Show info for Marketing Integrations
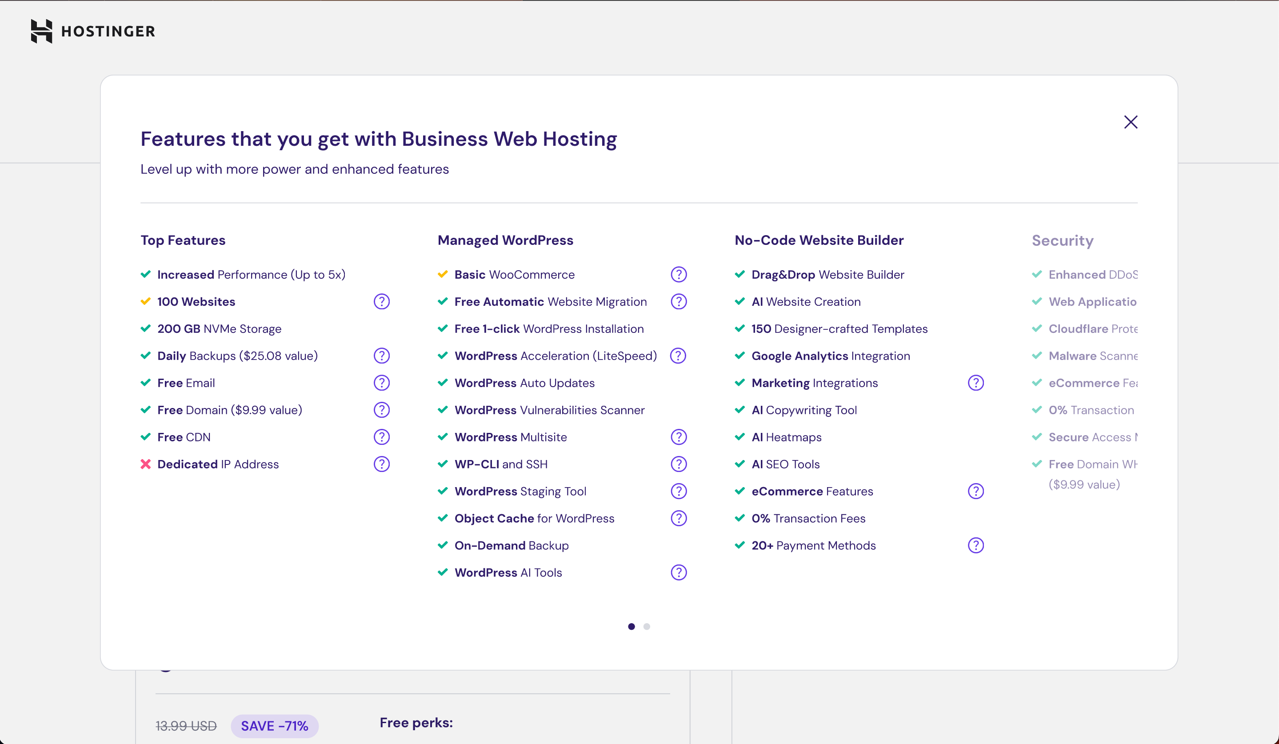Viewport: 1279px width, 744px height. coord(975,383)
